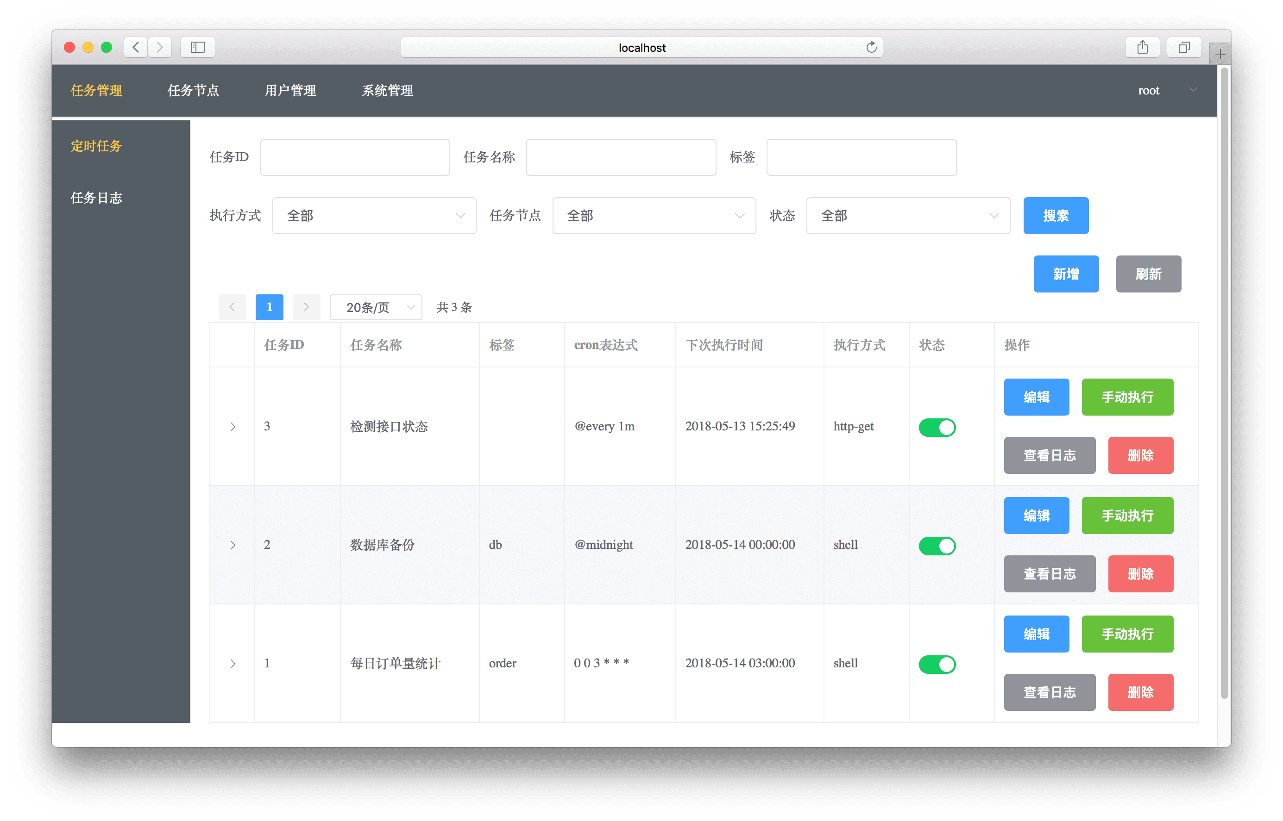Toggle the Safari sidebar icon

point(197,48)
